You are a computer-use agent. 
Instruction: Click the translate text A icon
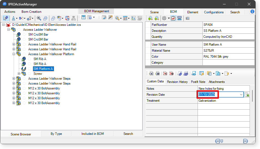(134, 18)
